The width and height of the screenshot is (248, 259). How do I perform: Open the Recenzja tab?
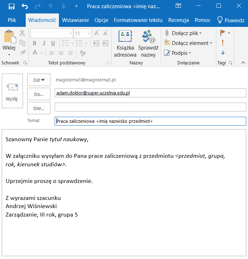(x=179, y=20)
